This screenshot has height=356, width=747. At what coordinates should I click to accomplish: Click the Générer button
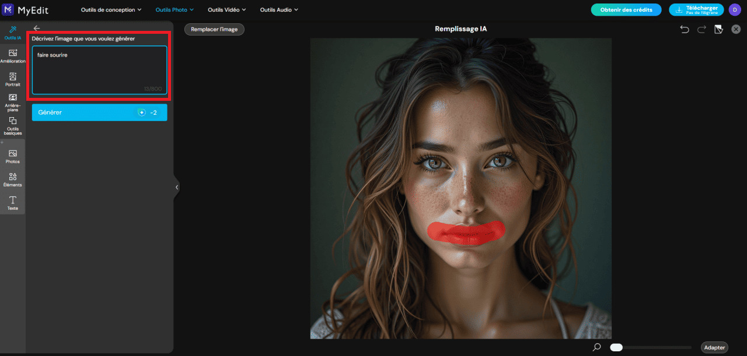point(99,112)
